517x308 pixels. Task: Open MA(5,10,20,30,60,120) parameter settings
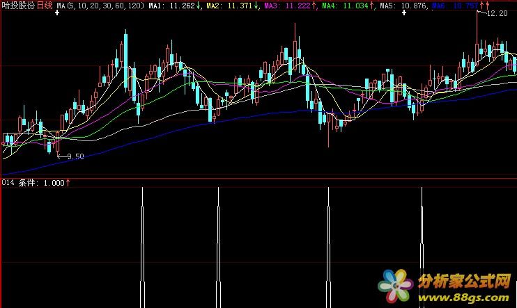click(100, 6)
